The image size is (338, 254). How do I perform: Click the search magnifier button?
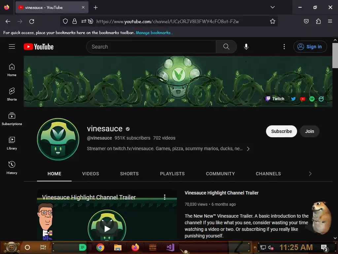(x=226, y=47)
